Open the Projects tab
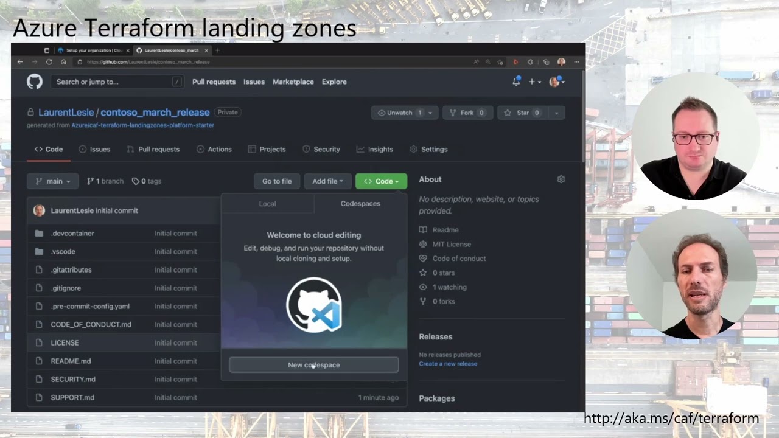 coord(267,149)
